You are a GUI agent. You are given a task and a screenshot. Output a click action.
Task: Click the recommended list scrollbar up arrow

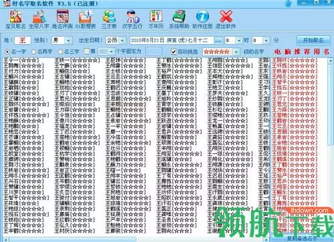[331, 61]
